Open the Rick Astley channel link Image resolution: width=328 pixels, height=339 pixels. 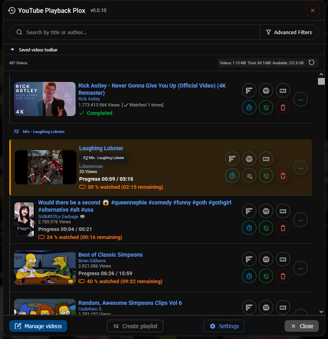(x=89, y=99)
